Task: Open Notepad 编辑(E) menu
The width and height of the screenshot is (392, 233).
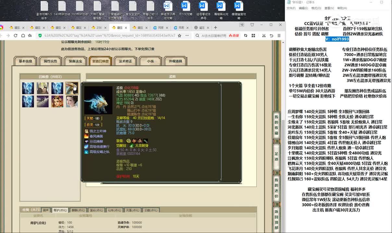Action: 303,8
